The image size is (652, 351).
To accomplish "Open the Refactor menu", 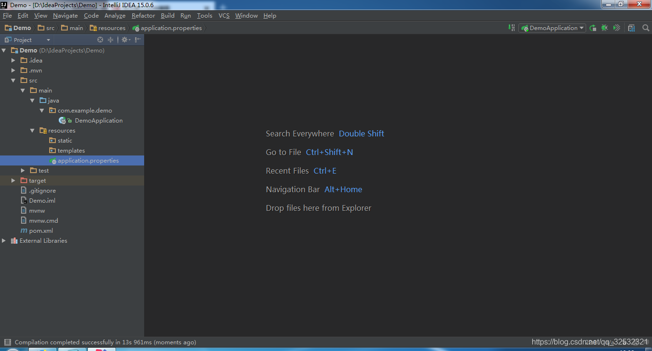I will pos(143,15).
